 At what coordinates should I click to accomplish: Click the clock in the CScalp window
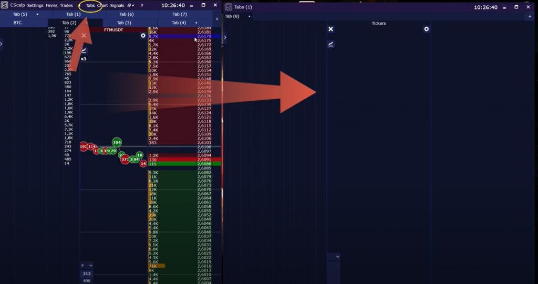pos(173,5)
